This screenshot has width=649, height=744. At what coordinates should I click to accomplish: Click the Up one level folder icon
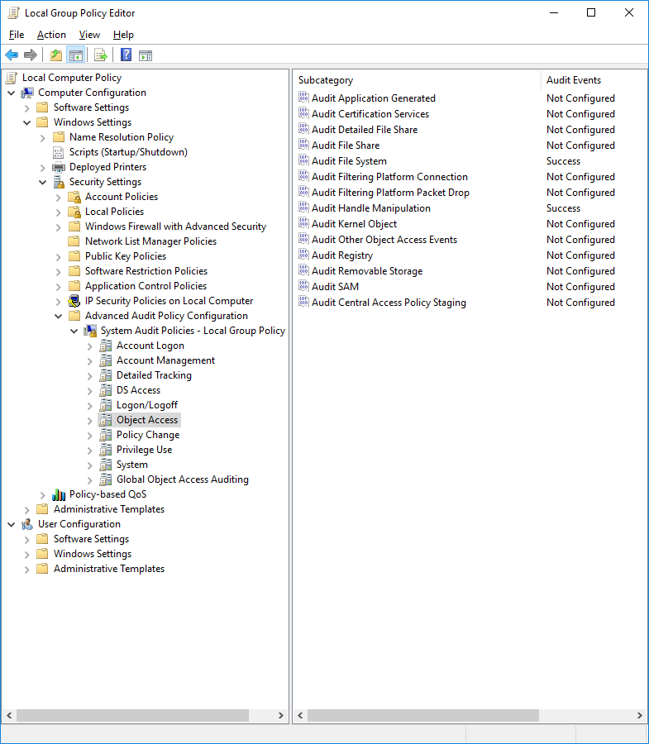pyautogui.click(x=56, y=55)
